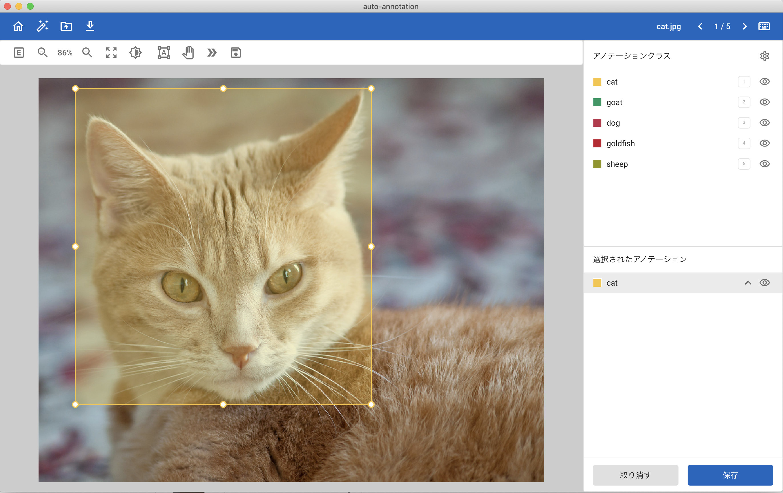
Task: Open the folder upload icon
Action: (66, 26)
